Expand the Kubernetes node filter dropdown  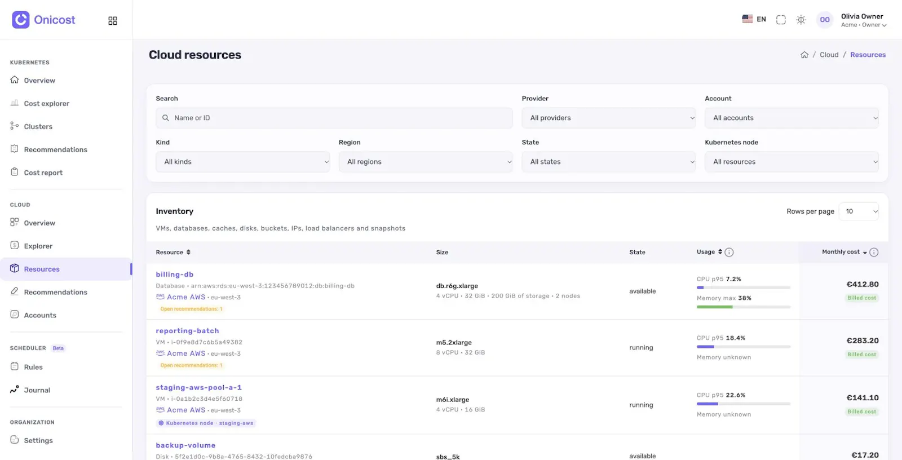click(x=792, y=162)
